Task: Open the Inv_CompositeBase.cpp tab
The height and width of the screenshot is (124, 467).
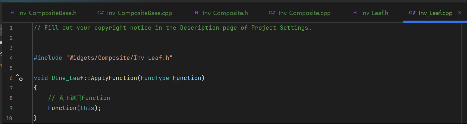Action: click(x=139, y=13)
